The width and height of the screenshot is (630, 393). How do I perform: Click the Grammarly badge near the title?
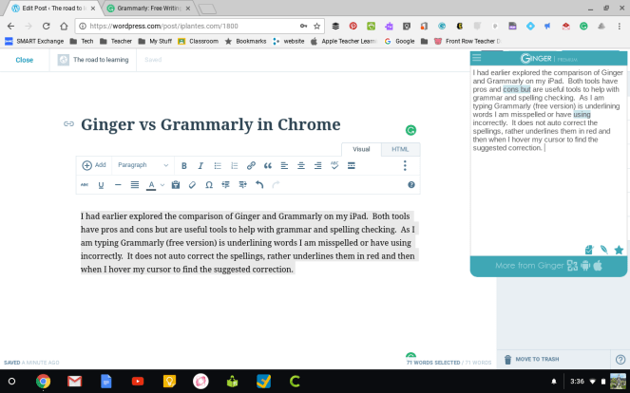coord(410,130)
